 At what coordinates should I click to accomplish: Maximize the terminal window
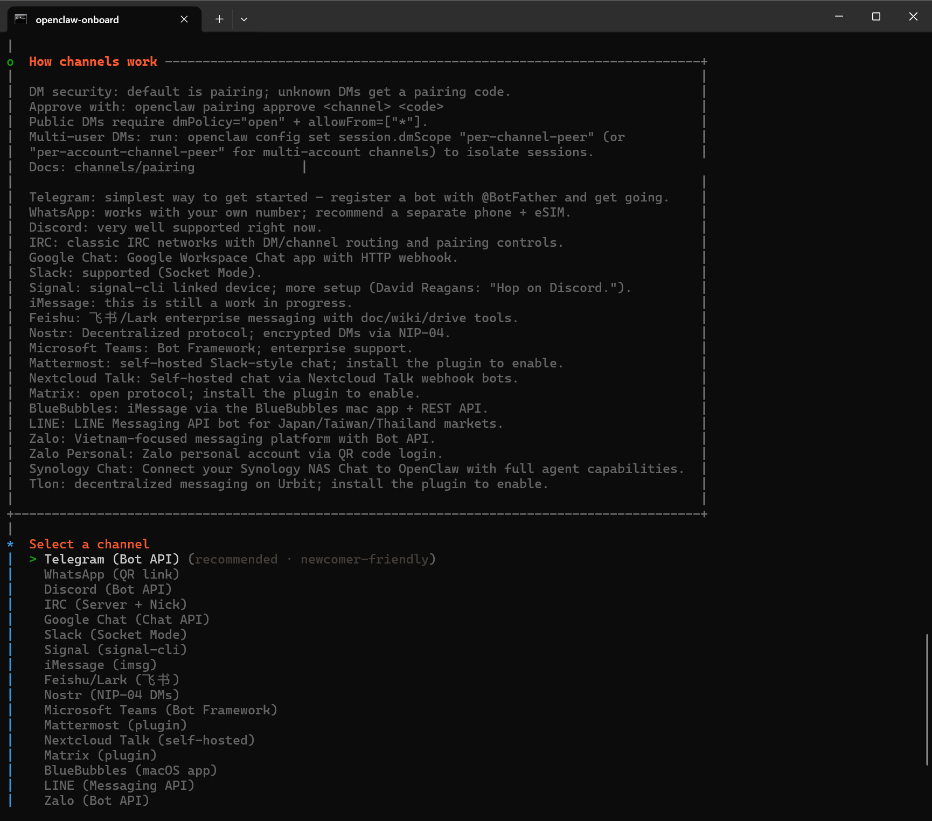pos(876,17)
